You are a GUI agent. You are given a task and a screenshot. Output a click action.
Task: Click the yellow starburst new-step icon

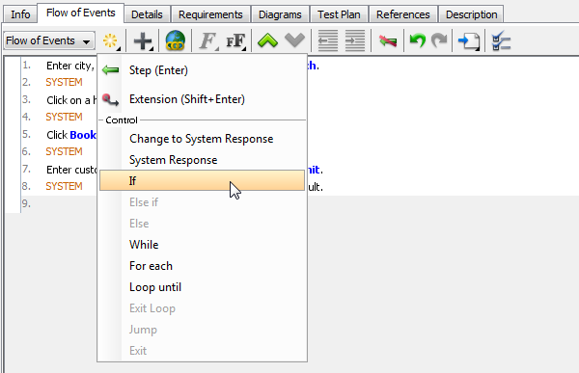110,40
